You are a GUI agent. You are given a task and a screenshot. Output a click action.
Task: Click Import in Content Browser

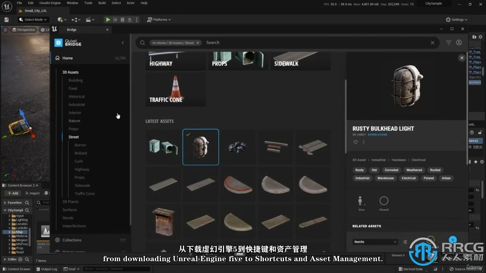(32, 193)
